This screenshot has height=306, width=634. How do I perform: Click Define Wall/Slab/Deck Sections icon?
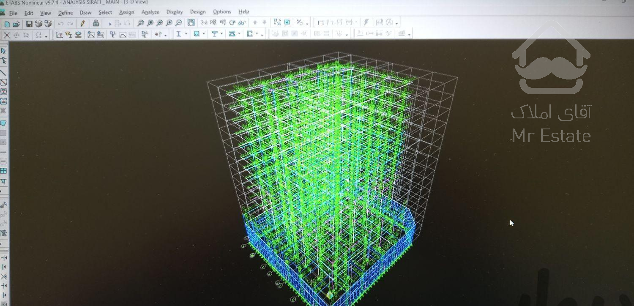click(x=78, y=35)
